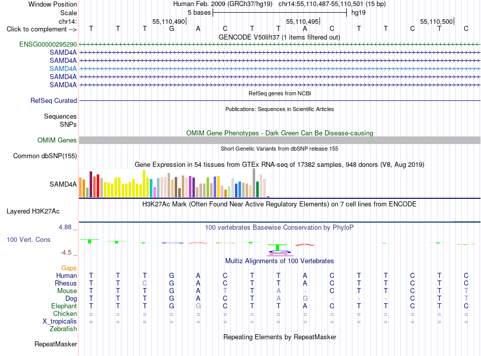Click the SNPs track label

(x=68, y=124)
